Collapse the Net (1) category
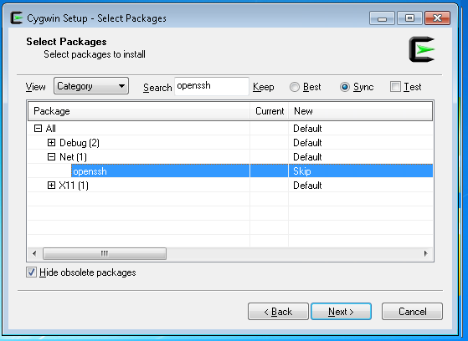The height and width of the screenshot is (341, 468). click(51, 157)
